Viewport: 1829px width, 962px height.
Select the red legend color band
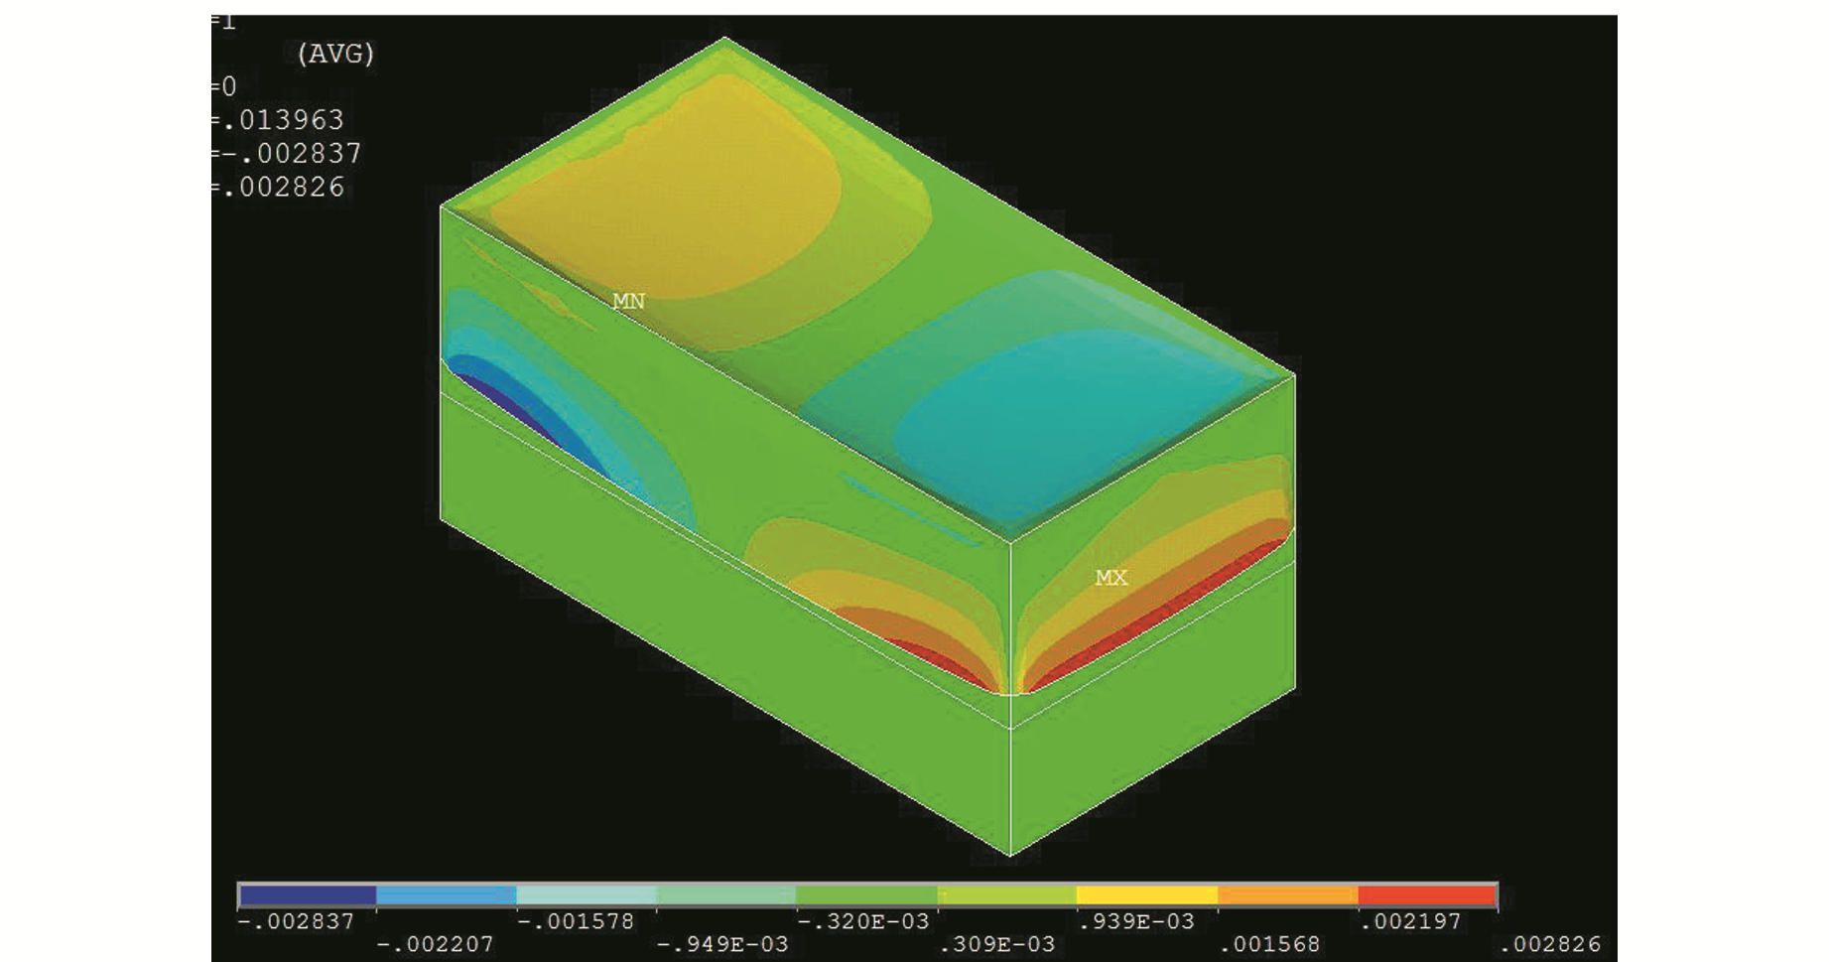pyautogui.click(x=1426, y=895)
